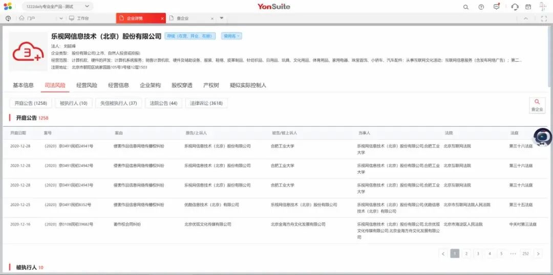This screenshot has height=275, width=553.
Task: Click the 被执行人 (10) filter button
Action: [x=74, y=103]
